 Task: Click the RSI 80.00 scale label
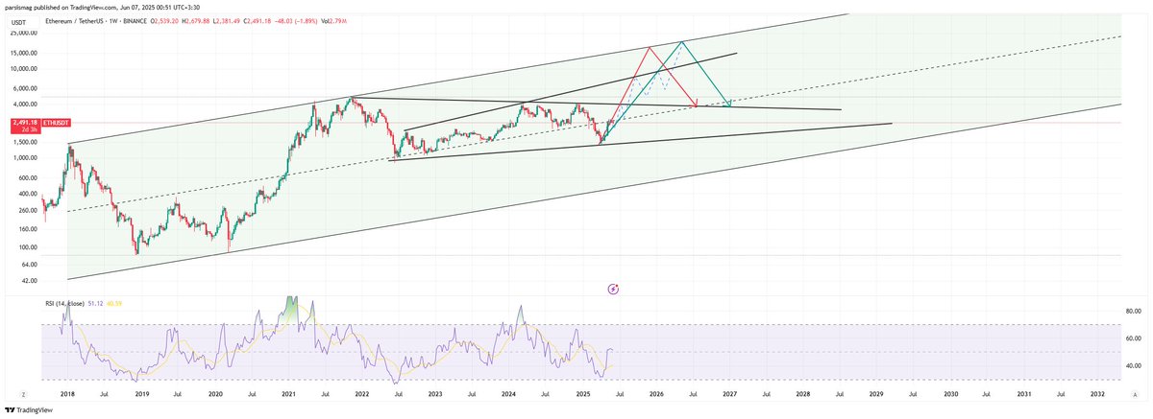point(1132,311)
